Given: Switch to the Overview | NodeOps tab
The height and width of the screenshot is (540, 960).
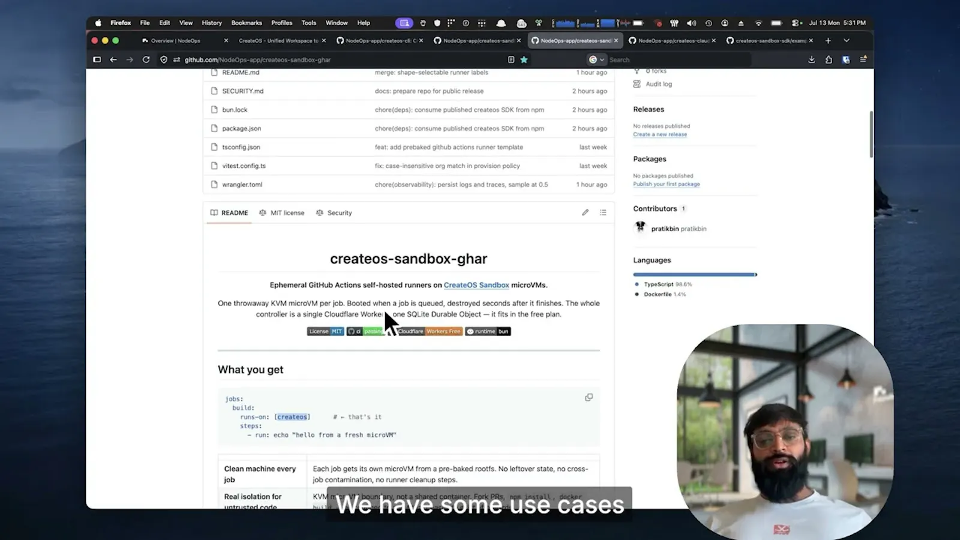Looking at the screenshot, I should click(176, 41).
